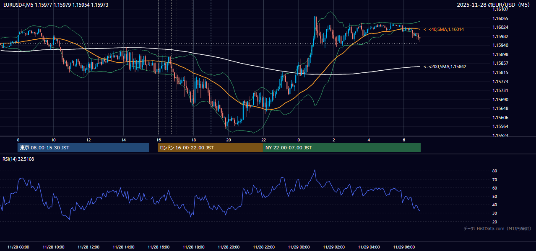Click the NY 22:00-07:00 JST session bar
The height and width of the screenshot is (251, 536).
click(x=342, y=148)
